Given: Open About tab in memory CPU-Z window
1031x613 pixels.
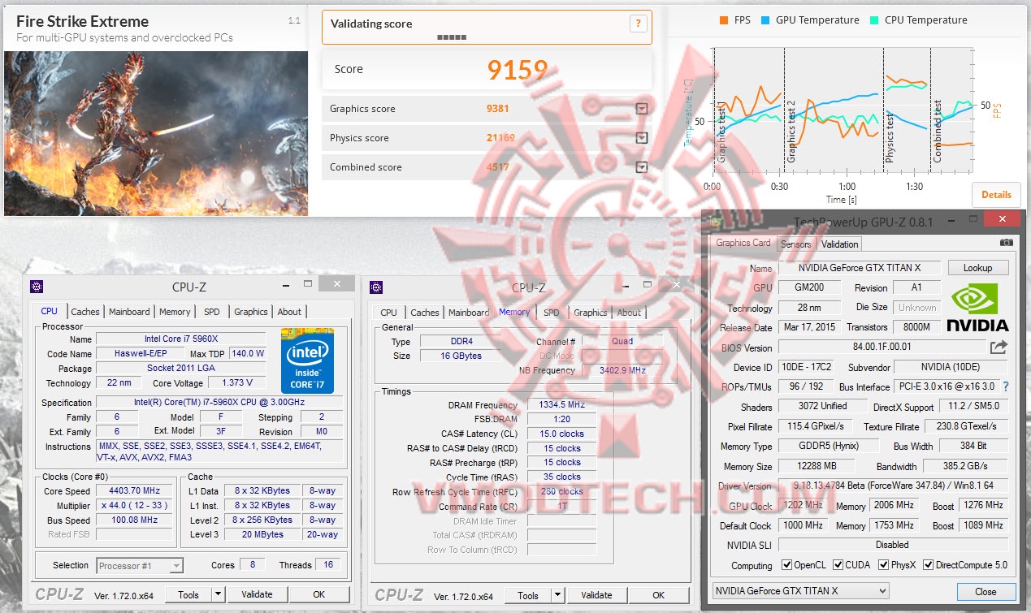Looking at the screenshot, I should pos(629,313).
